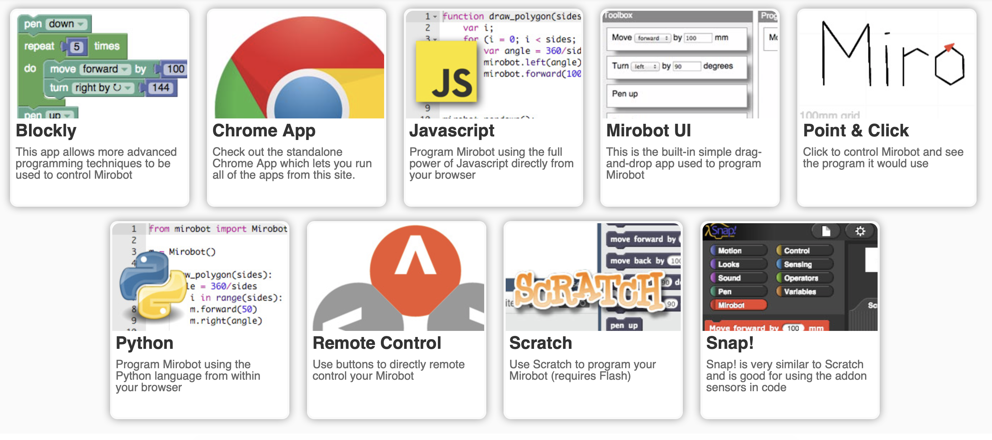Open the Remote Control heading link
Image resolution: width=992 pixels, height=440 pixels.
(377, 343)
